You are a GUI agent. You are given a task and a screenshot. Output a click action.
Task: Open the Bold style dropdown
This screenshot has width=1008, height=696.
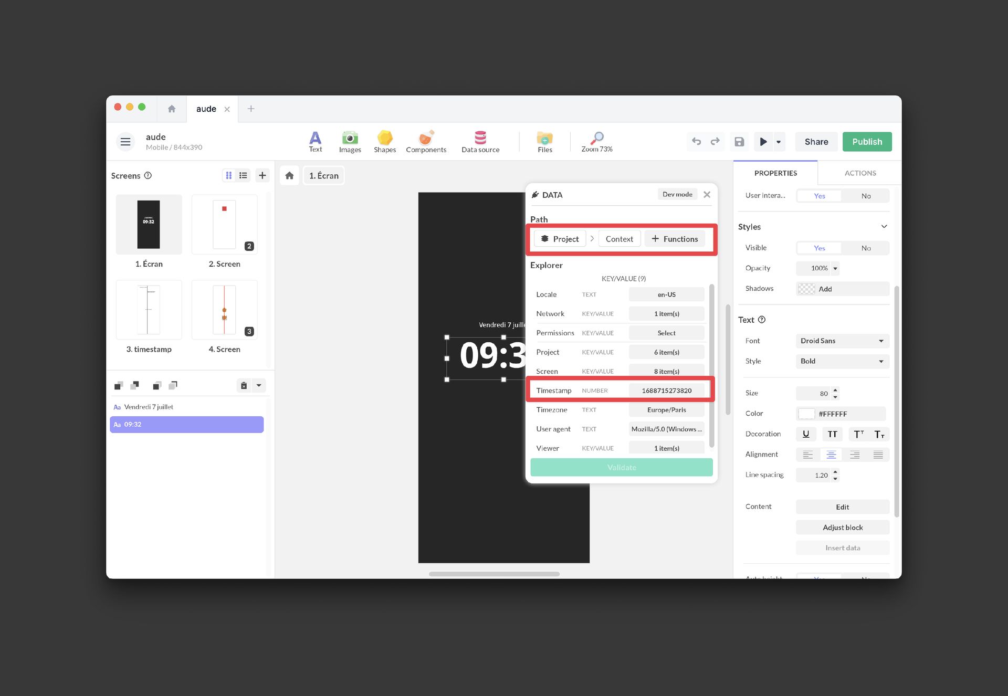(842, 361)
